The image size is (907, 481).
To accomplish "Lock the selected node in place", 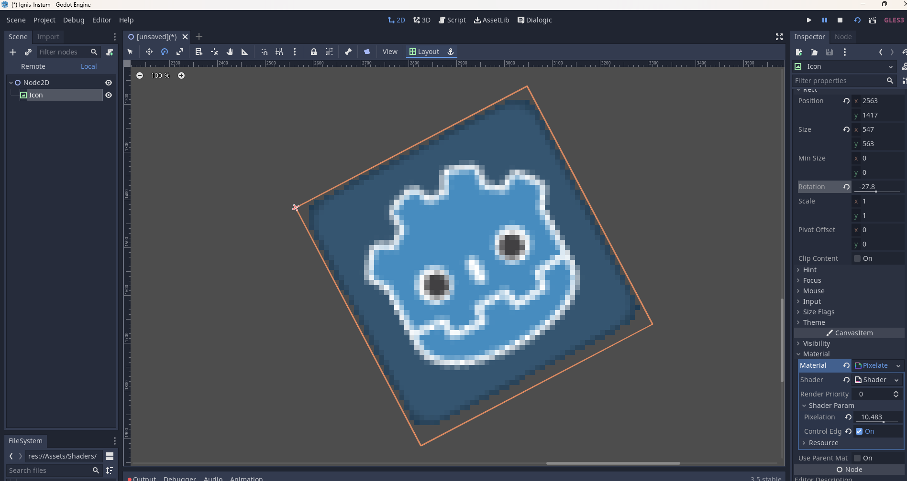I will [x=314, y=52].
